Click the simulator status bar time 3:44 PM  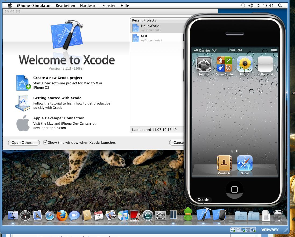coord(235,50)
